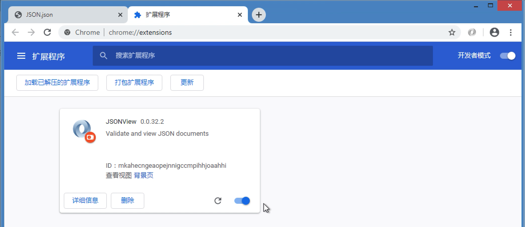The width and height of the screenshot is (525, 227).
Task: Open the Chrome profile avatar menu
Action: [x=494, y=32]
